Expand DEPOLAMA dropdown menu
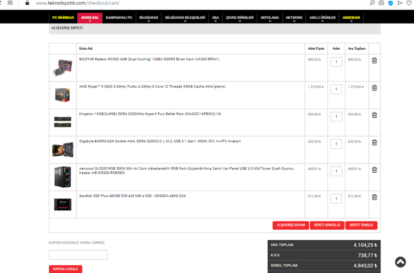 pyautogui.click(x=270, y=17)
